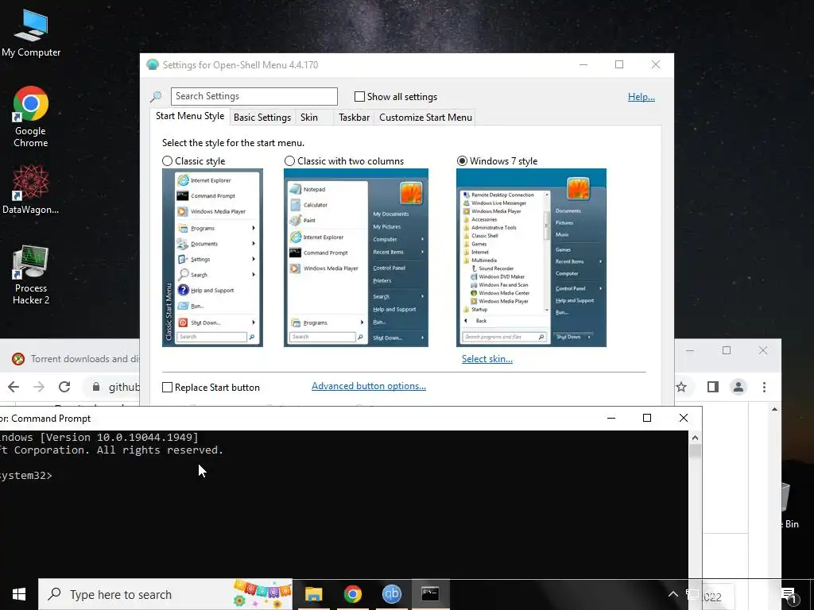This screenshot has height=610, width=814.
Task: Check Replace Start button option
Action: pyautogui.click(x=167, y=388)
